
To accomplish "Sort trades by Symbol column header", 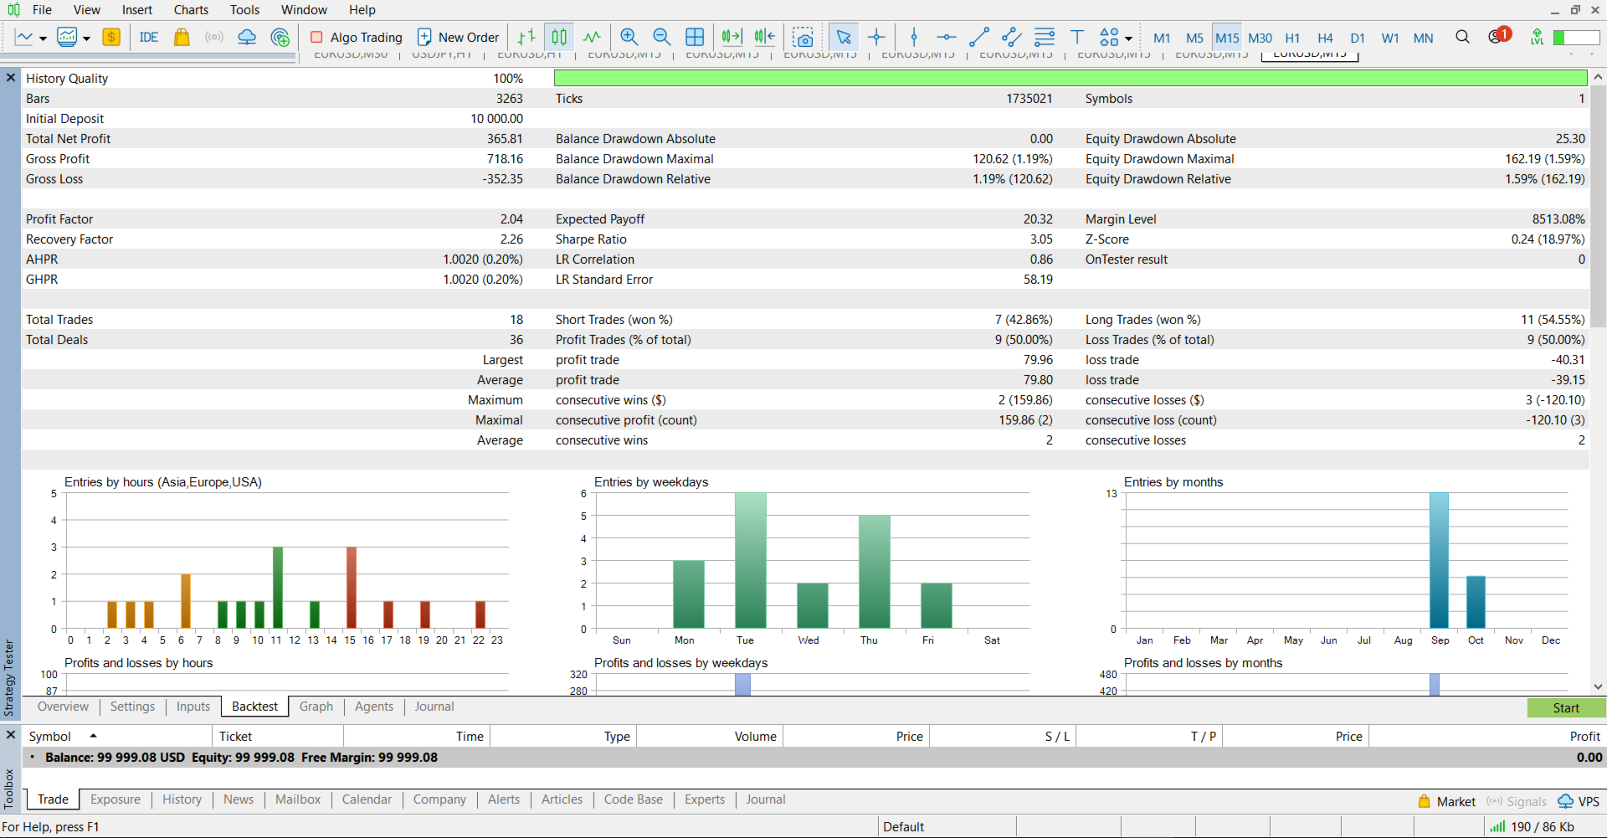I will coord(50,737).
